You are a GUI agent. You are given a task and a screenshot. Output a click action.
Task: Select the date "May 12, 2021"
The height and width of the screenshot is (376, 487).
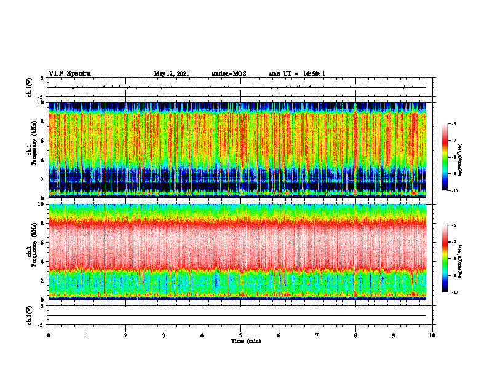(x=172, y=74)
